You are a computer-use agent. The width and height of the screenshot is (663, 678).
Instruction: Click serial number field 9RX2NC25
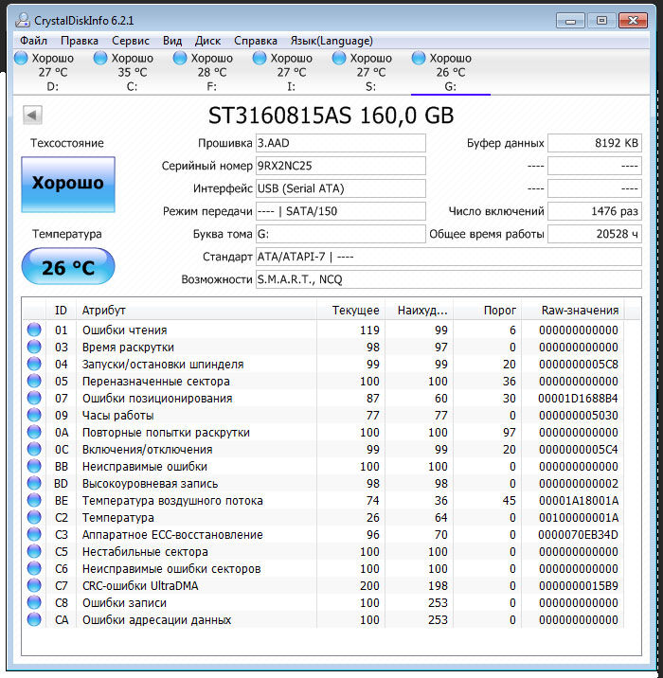pos(340,166)
